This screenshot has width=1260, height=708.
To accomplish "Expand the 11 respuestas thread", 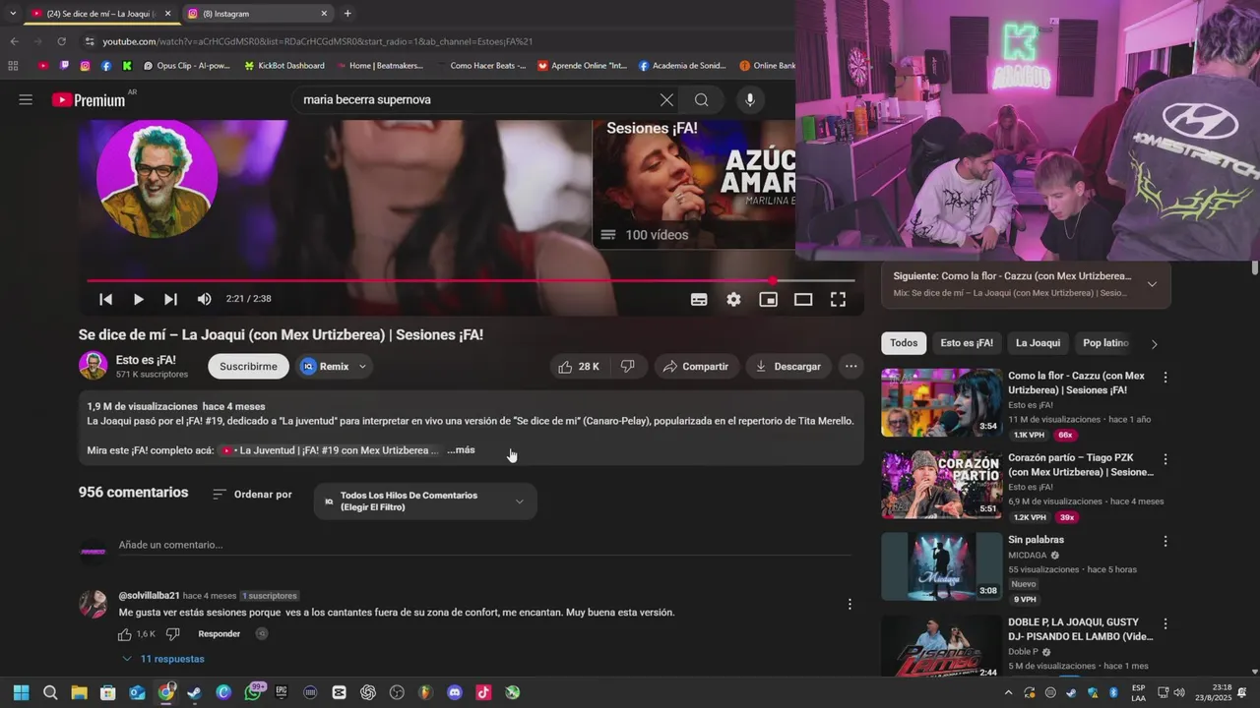I will [163, 659].
